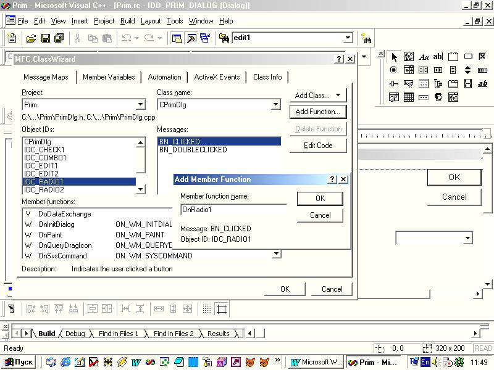Screen dimensions: 494x370
Task: Confirm OK in Add Member Function dialog
Action: (320, 199)
